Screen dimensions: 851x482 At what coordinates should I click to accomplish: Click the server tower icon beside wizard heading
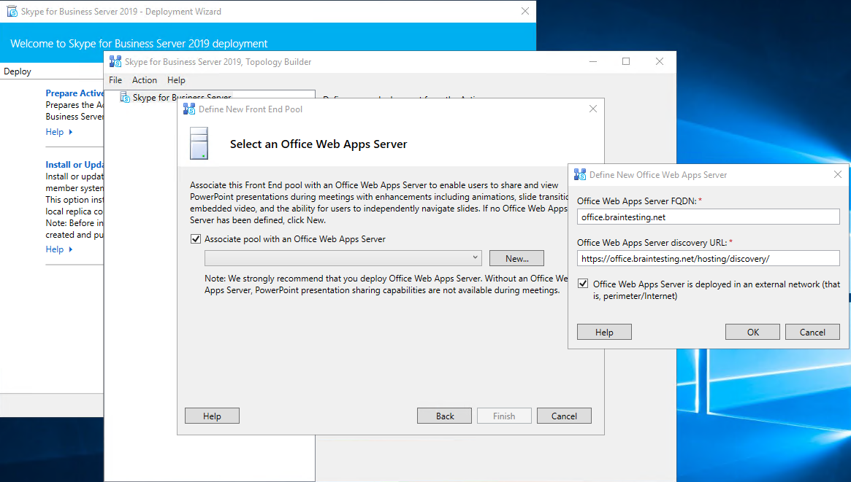click(x=199, y=144)
